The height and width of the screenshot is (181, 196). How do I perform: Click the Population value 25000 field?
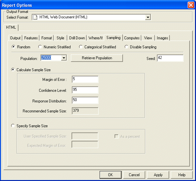click(x=51, y=58)
